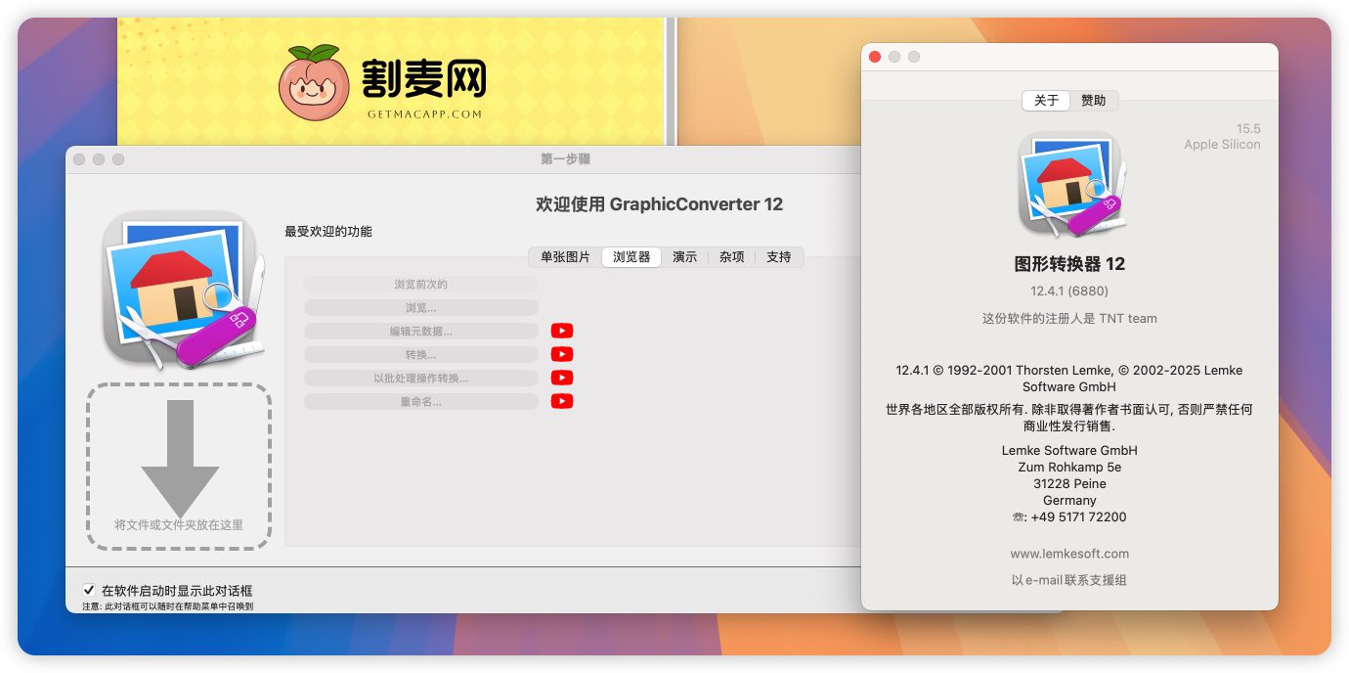Open YouTube video for 编辑元数据
The image size is (1349, 673).
[x=562, y=331]
